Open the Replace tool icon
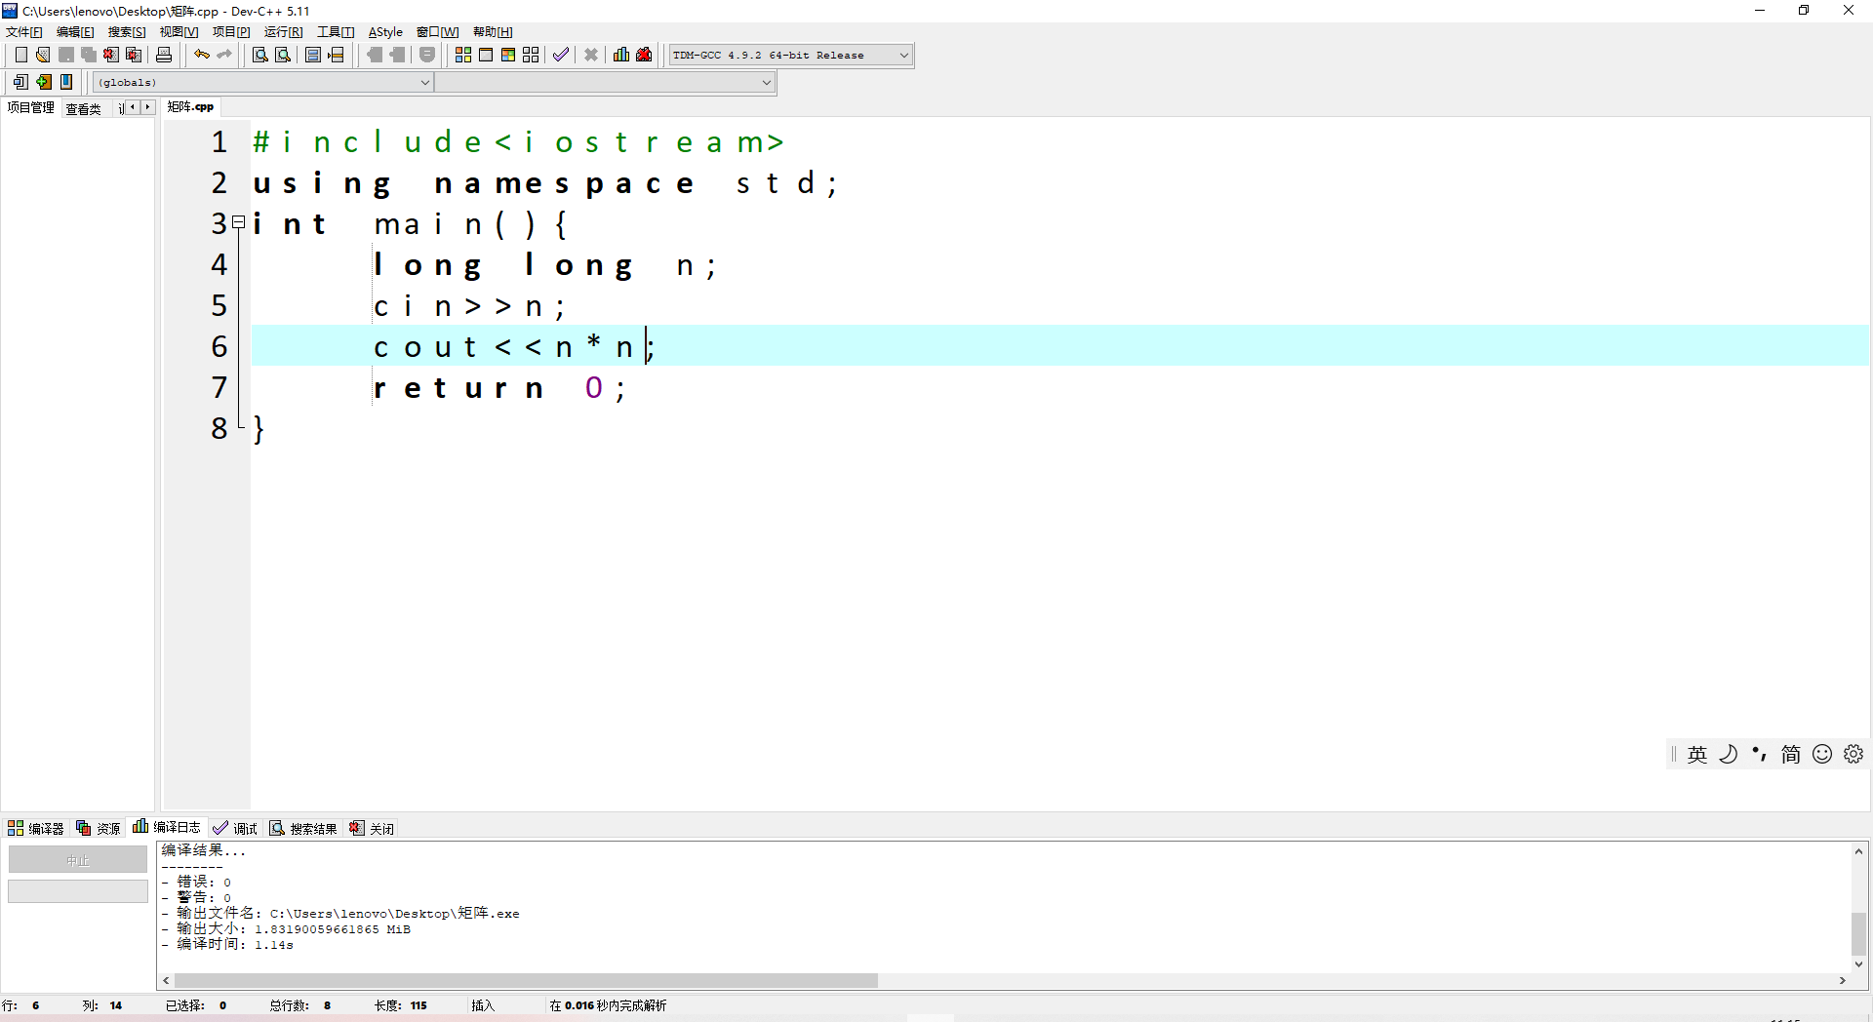Screen dimensions: 1873x1022 click(x=283, y=55)
